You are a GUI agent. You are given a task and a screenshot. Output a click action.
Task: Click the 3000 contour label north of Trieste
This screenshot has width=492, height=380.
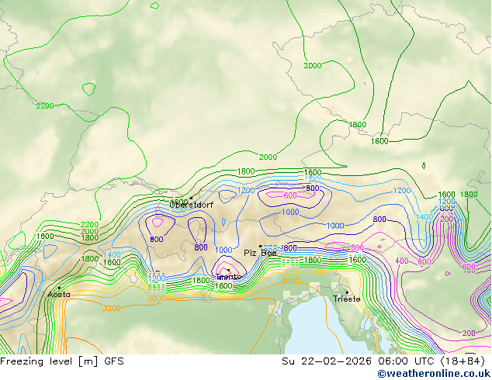(x=290, y=282)
